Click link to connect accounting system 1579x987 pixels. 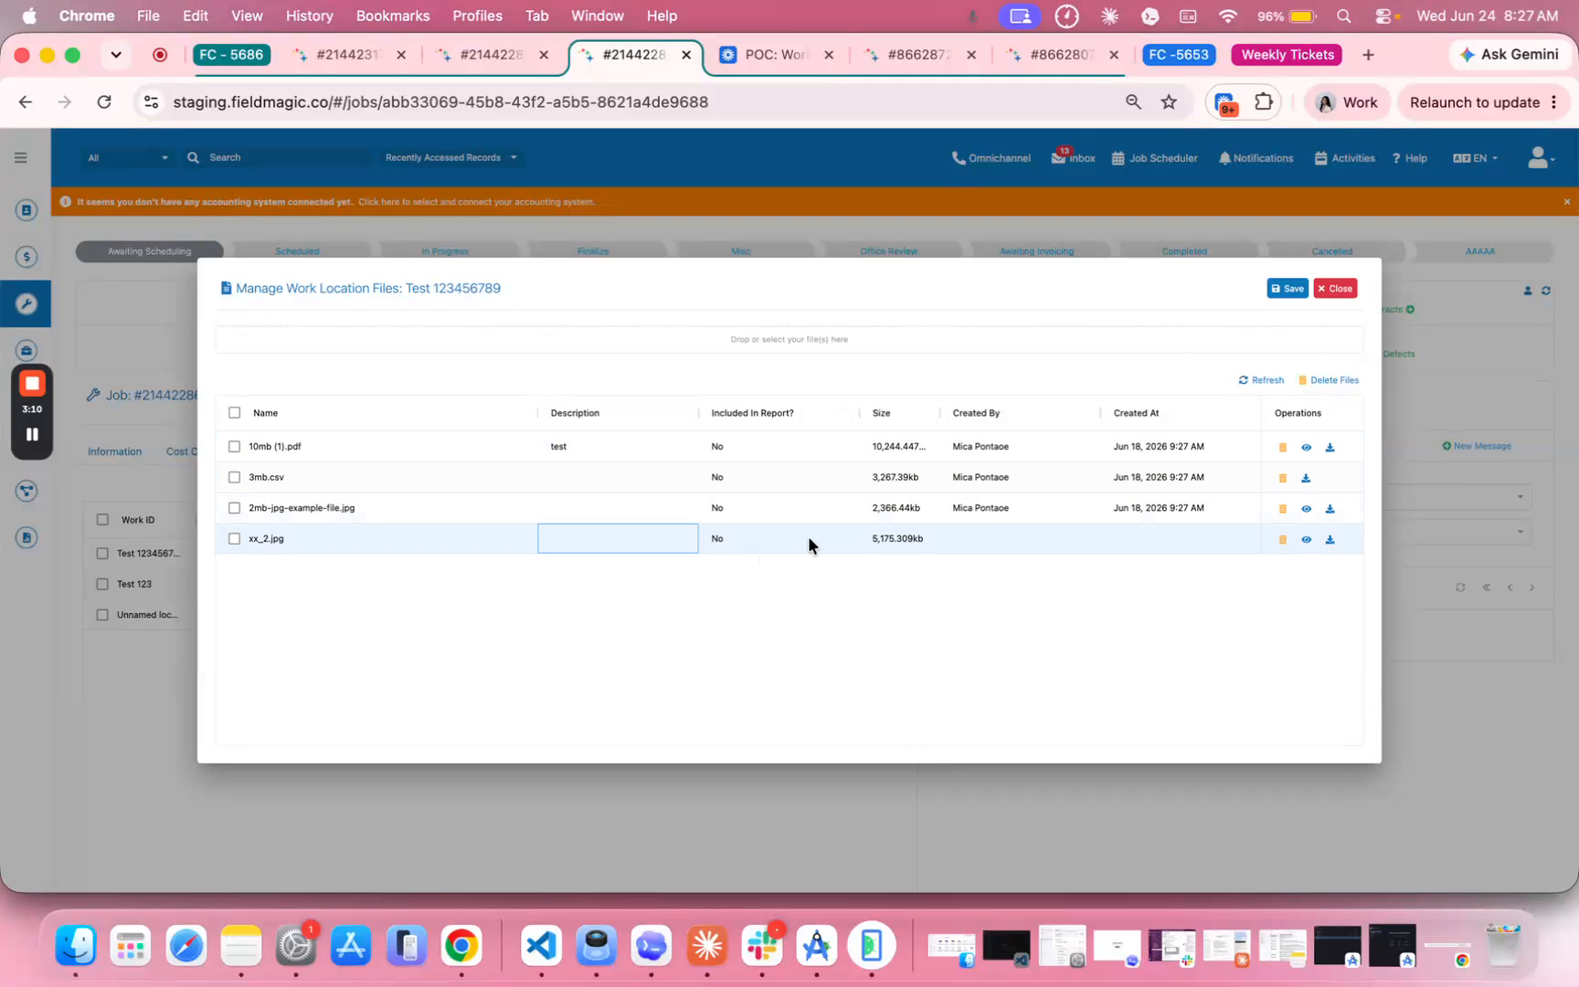pyautogui.click(x=476, y=202)
